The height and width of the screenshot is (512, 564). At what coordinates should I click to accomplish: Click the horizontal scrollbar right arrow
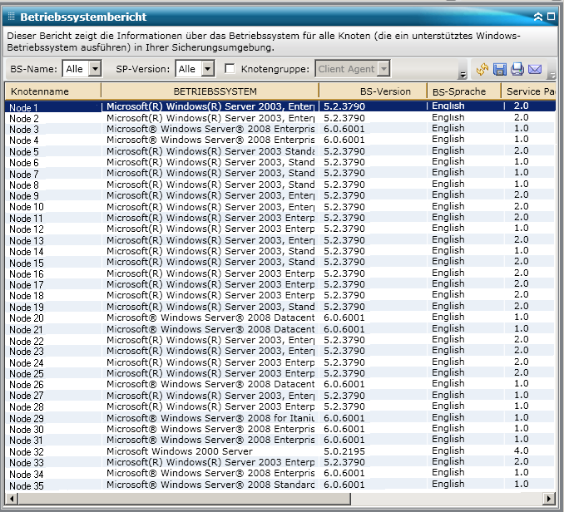[x=548, y=497]
